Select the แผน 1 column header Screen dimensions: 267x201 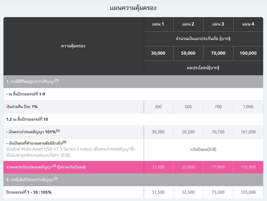click(158, 24)
